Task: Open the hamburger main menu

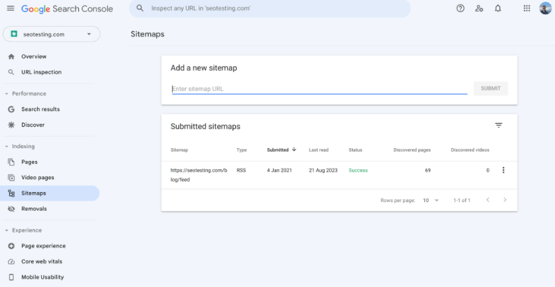Action: coord(10,9)
